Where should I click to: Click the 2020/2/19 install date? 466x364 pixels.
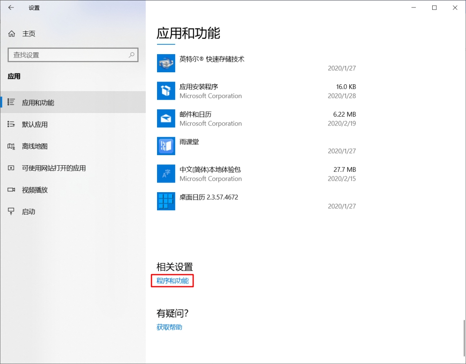pyautogui.click(x=342, y=124)
